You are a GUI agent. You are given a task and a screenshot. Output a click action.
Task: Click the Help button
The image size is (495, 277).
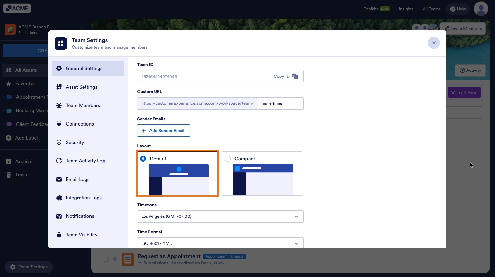click(458, 9)
